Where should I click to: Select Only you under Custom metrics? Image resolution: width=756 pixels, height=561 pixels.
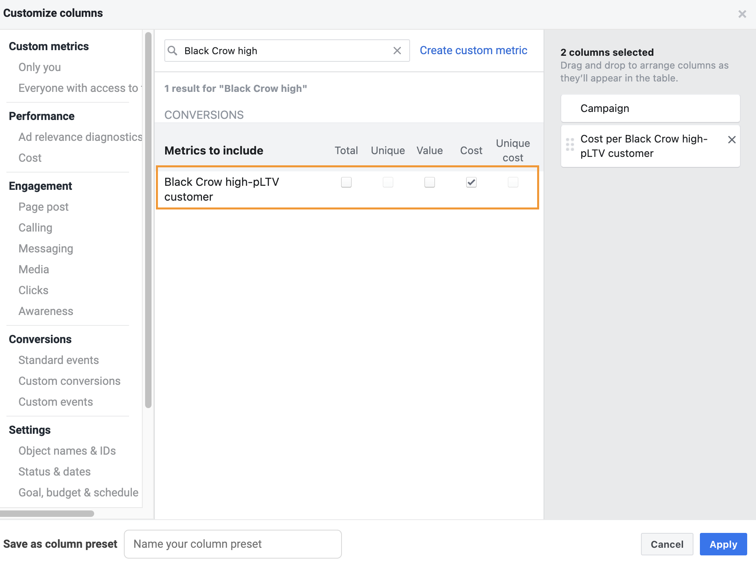click(40, 67)
